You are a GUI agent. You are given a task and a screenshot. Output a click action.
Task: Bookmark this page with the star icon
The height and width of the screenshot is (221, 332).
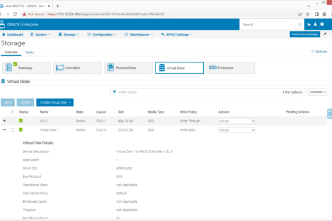click(x=308, y=14)
